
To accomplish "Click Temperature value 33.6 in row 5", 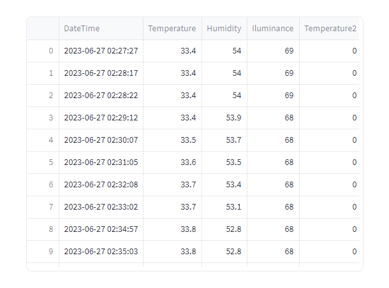I will [172, 162].
